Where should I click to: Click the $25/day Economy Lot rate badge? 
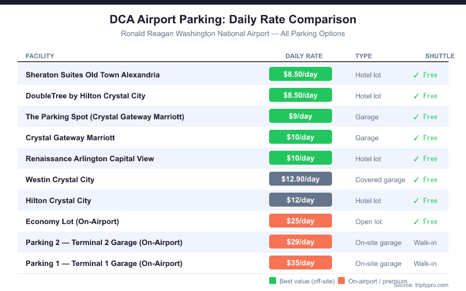tap(301, 221)
